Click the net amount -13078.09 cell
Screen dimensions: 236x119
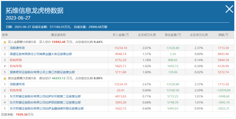point(223,90)
